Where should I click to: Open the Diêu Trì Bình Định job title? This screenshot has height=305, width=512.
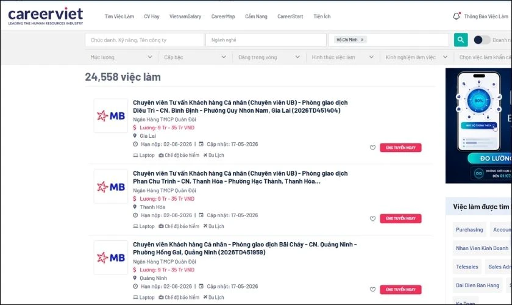coord(240,107)
